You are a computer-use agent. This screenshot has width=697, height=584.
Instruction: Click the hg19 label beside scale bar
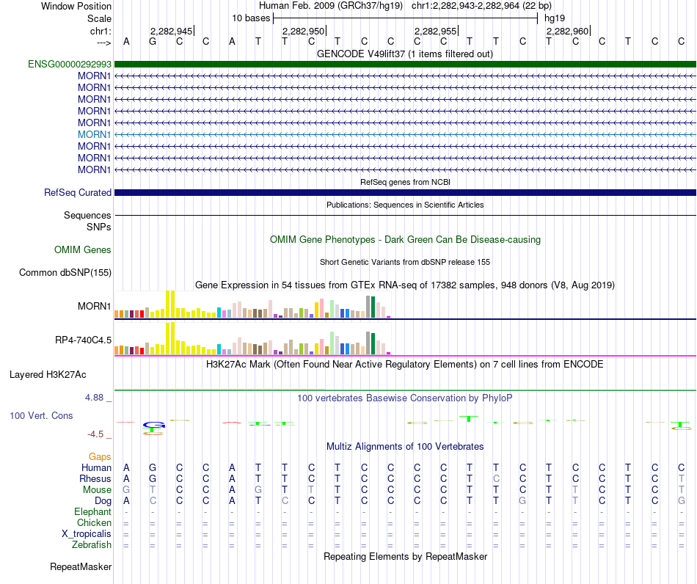pos(555,18)
